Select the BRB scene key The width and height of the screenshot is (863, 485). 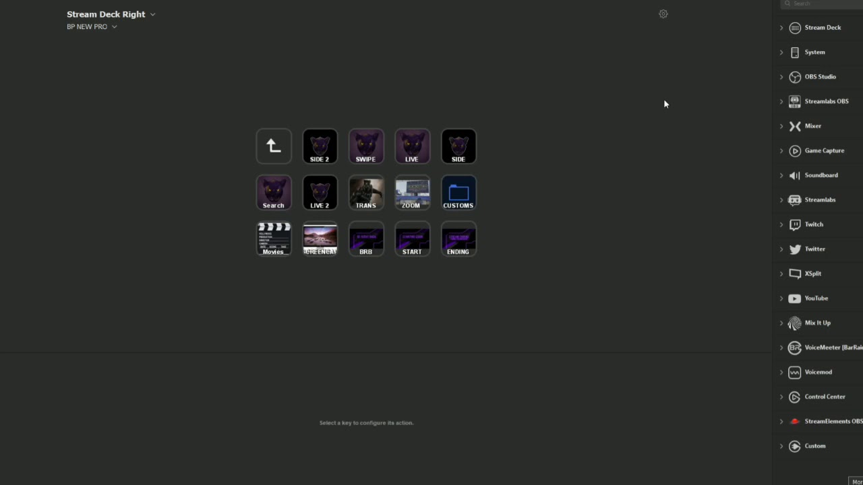366,238
